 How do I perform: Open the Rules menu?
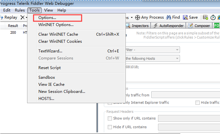coord(20,10)
